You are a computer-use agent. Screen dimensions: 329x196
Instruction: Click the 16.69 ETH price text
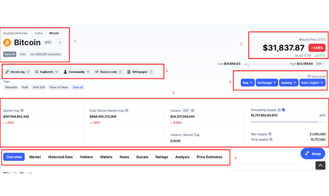point(303,56)
